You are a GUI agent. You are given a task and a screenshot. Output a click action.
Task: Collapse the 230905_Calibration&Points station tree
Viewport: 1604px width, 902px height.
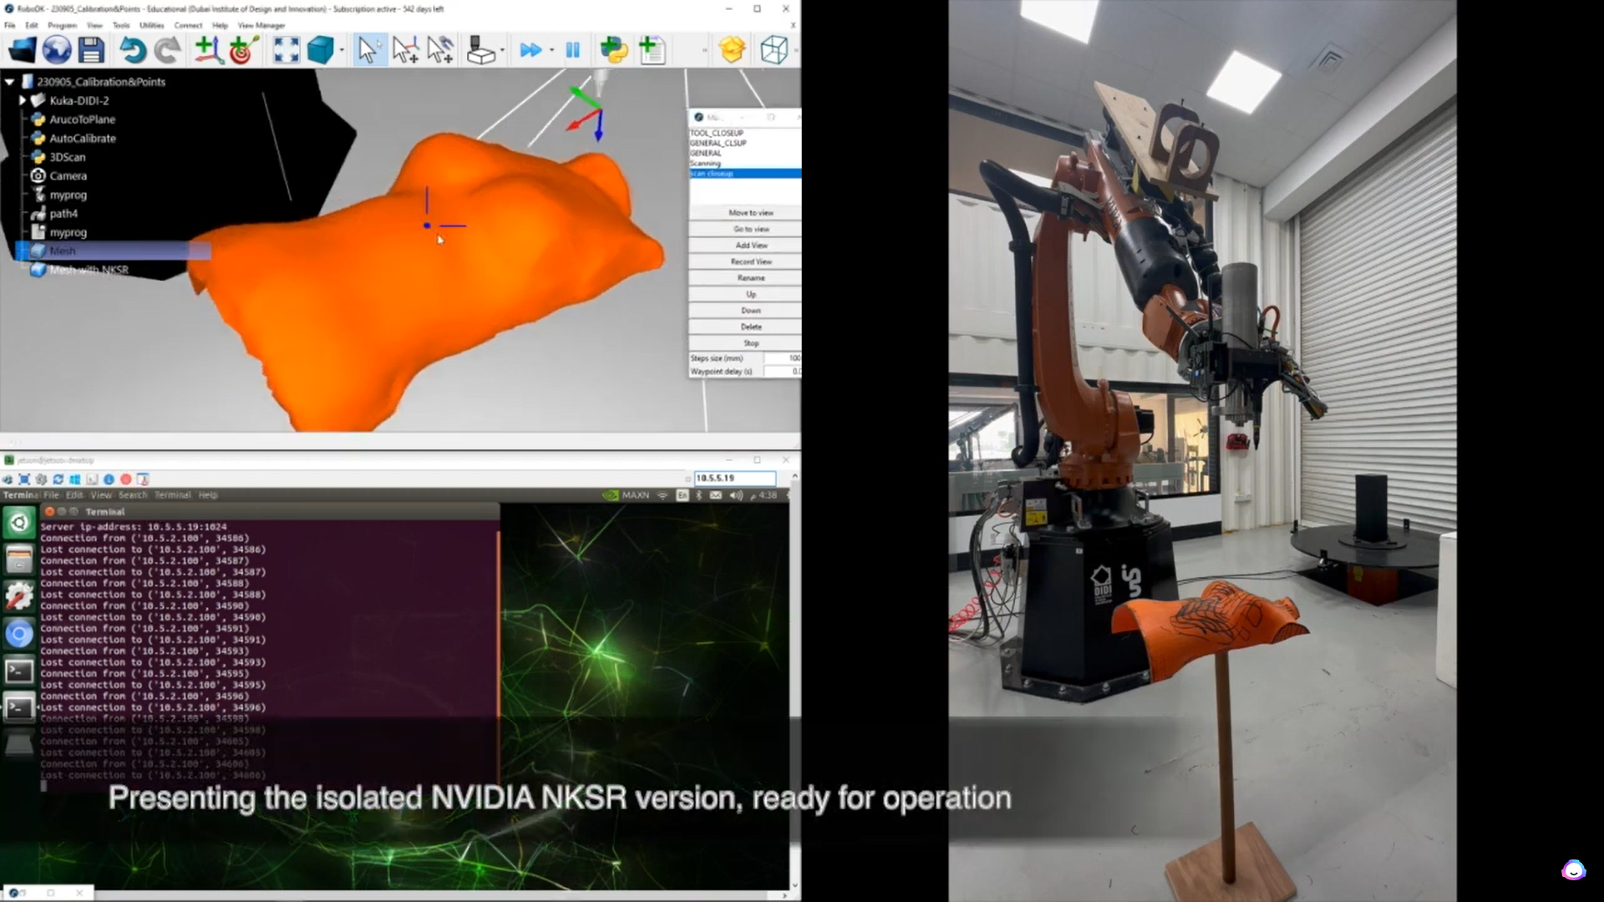pos(10,82)
